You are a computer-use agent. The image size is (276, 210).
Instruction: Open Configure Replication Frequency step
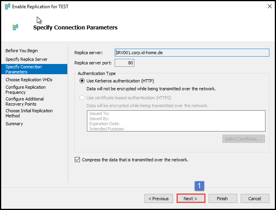(x=25, y=90)
